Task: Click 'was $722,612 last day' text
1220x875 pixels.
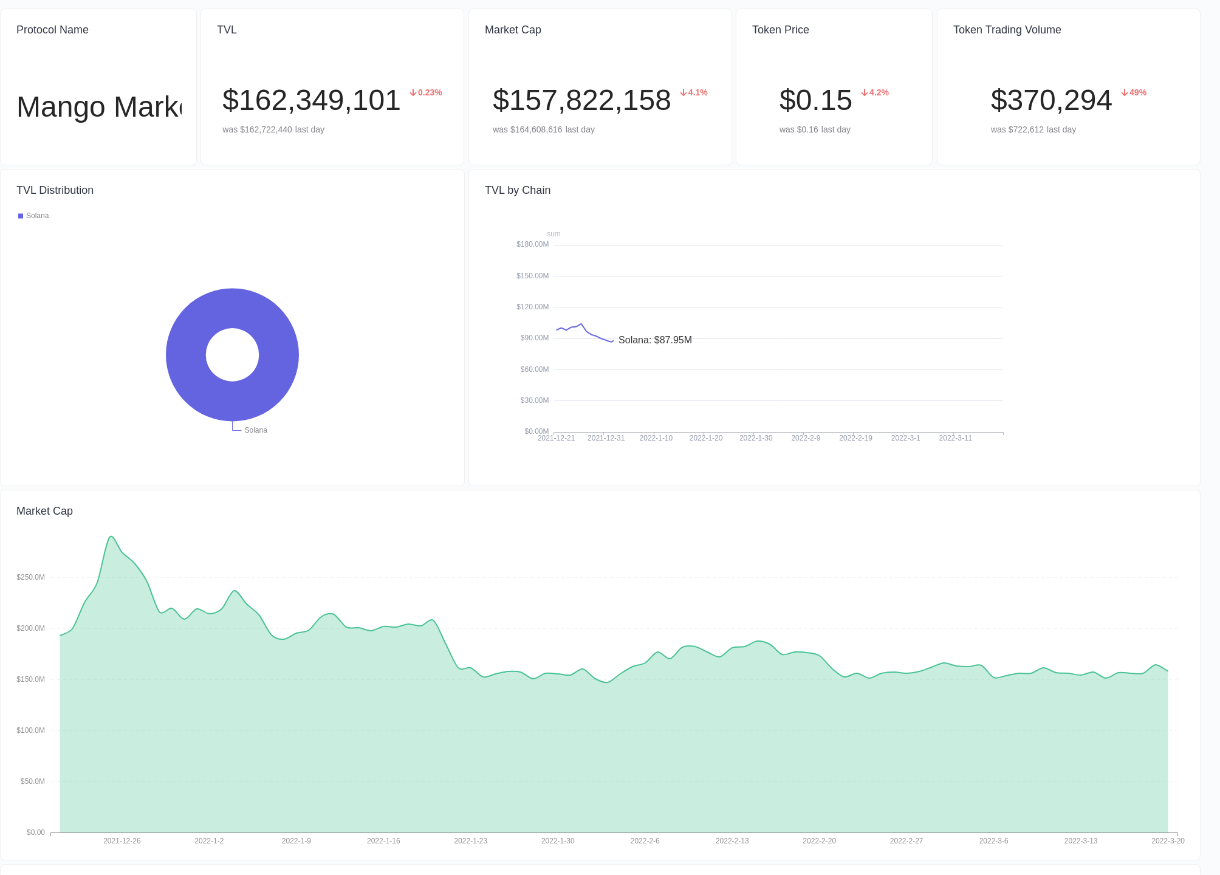Action: 1033,129
